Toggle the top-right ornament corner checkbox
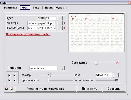The height and width of the screenshot is (100, 131). (x=15, y=75)
